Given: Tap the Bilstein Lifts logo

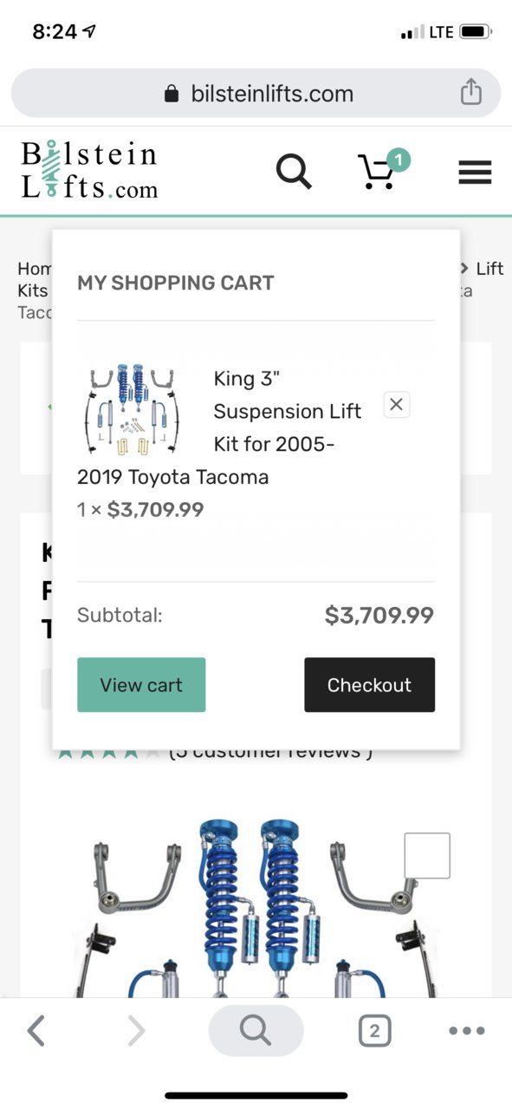Looking at the screenshot, I should tap(88, 170).
